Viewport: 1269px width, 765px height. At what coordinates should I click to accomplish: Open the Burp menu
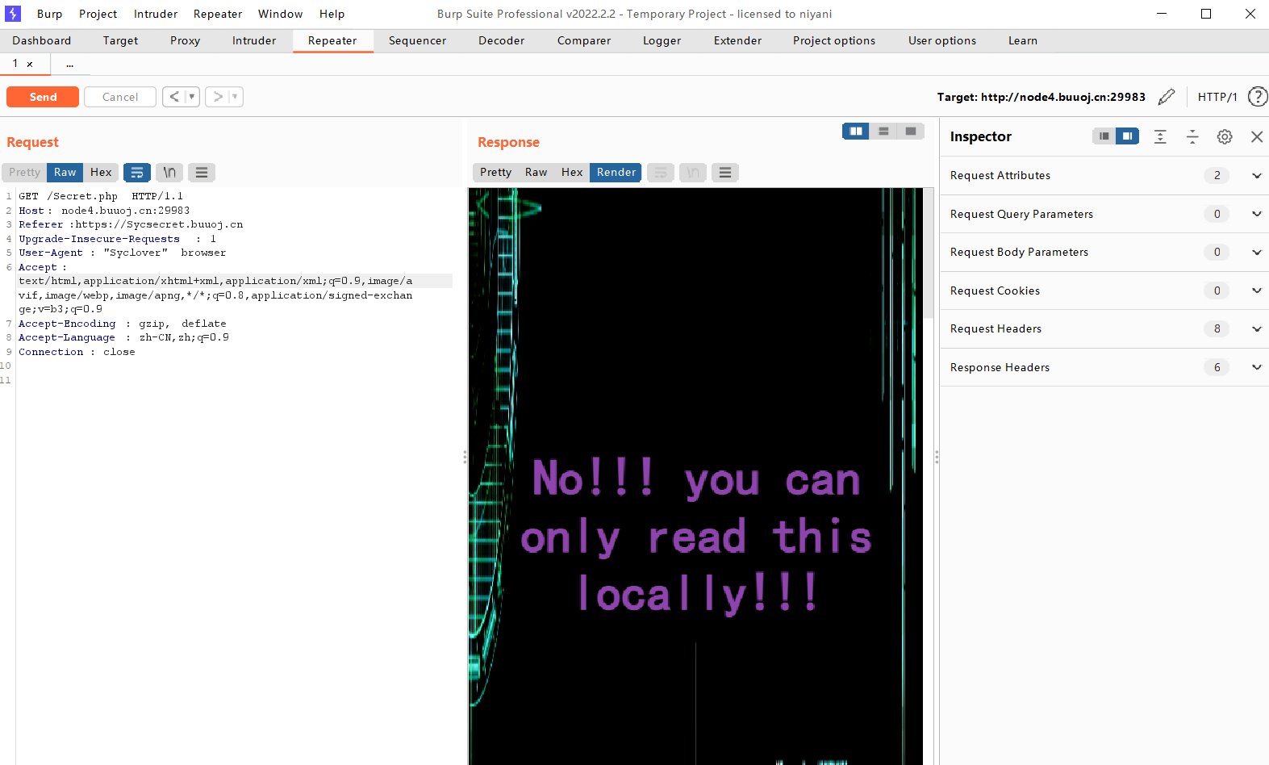pyautogui.click(x=49, y=14)
